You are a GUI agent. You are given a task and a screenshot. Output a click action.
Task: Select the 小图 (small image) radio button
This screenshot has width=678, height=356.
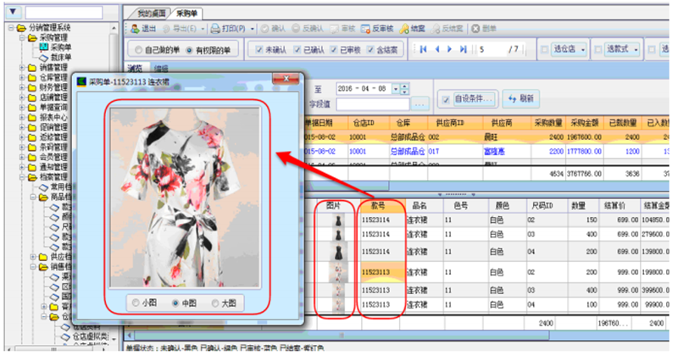(x=135, y=303)
